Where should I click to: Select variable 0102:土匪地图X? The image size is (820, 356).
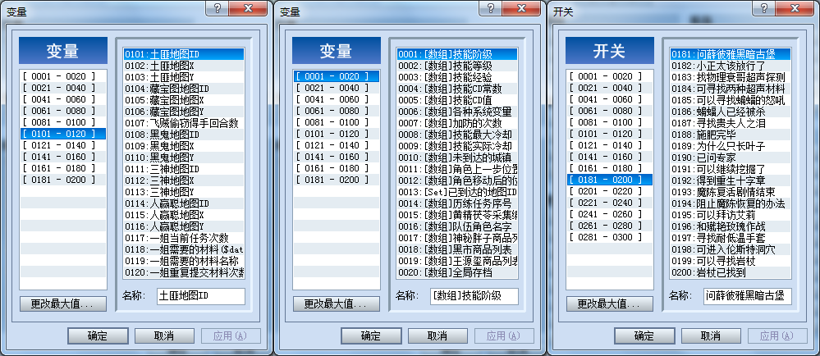[184, 66]
